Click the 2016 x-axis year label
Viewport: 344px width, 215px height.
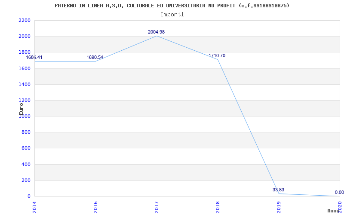pyautogui.click(x=95, y=207)
